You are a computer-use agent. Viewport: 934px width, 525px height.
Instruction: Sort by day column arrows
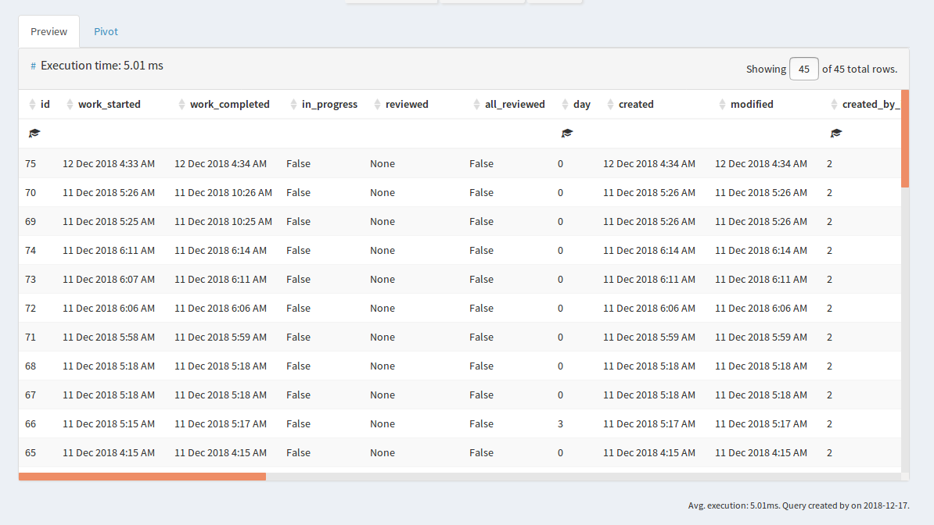[x=566, y=104]
